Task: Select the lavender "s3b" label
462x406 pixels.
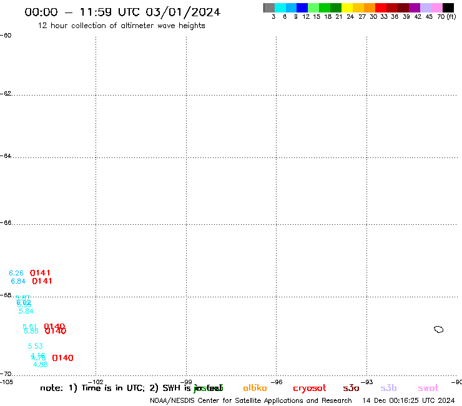Action: coord(388,388)
